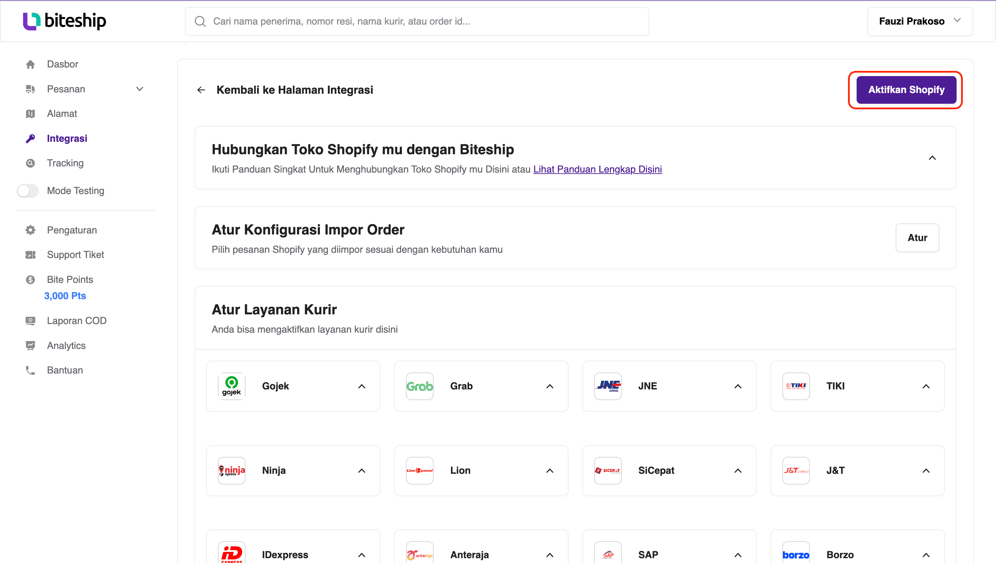
Task: Expand the Pesanan submenu chevron
Action: pos(140,89)
